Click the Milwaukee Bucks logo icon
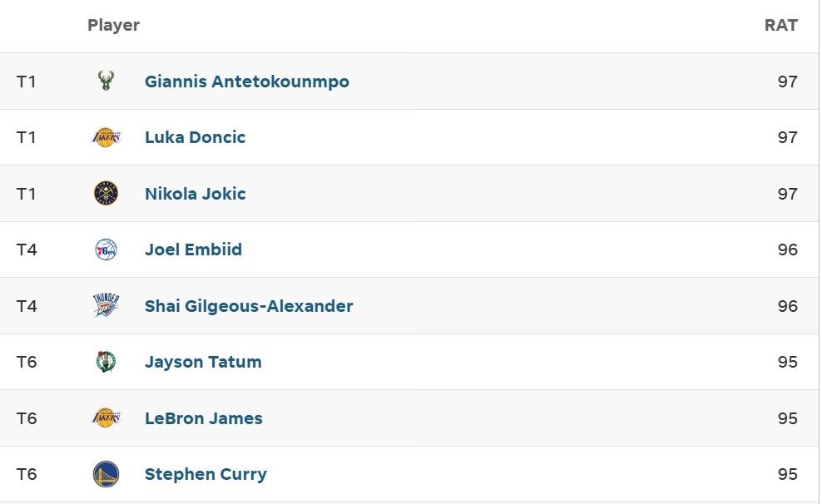This screenshot has height=504, width=822. 106,82
